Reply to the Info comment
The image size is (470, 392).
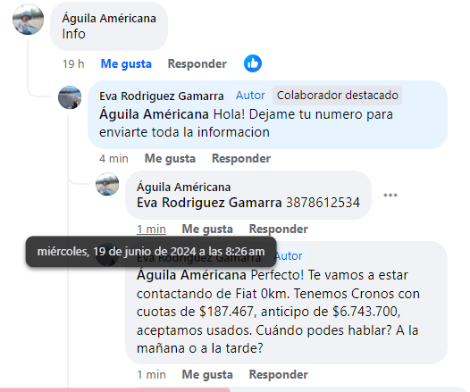point(197,63)
